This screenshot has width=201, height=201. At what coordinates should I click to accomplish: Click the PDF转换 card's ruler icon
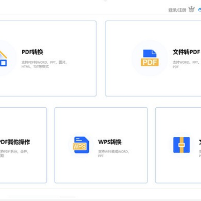point(3,58)
